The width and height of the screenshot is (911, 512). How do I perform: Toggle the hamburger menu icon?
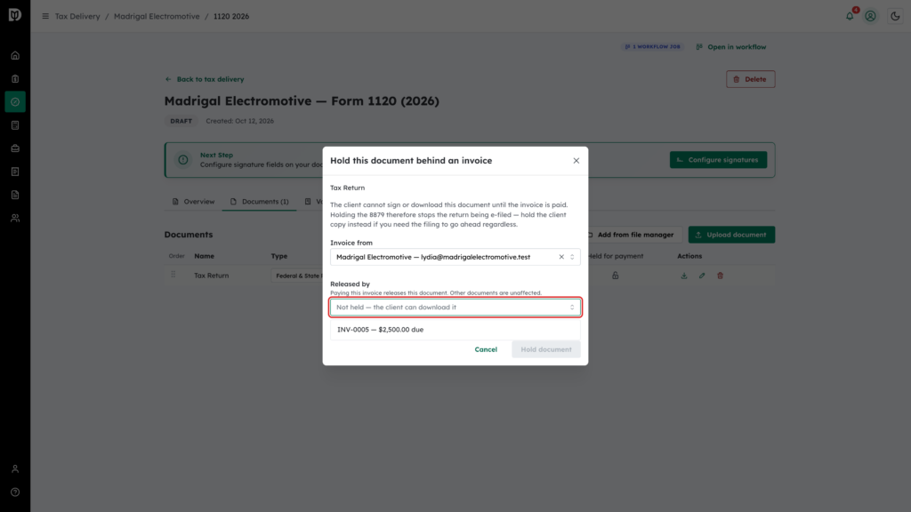point(45,16)
